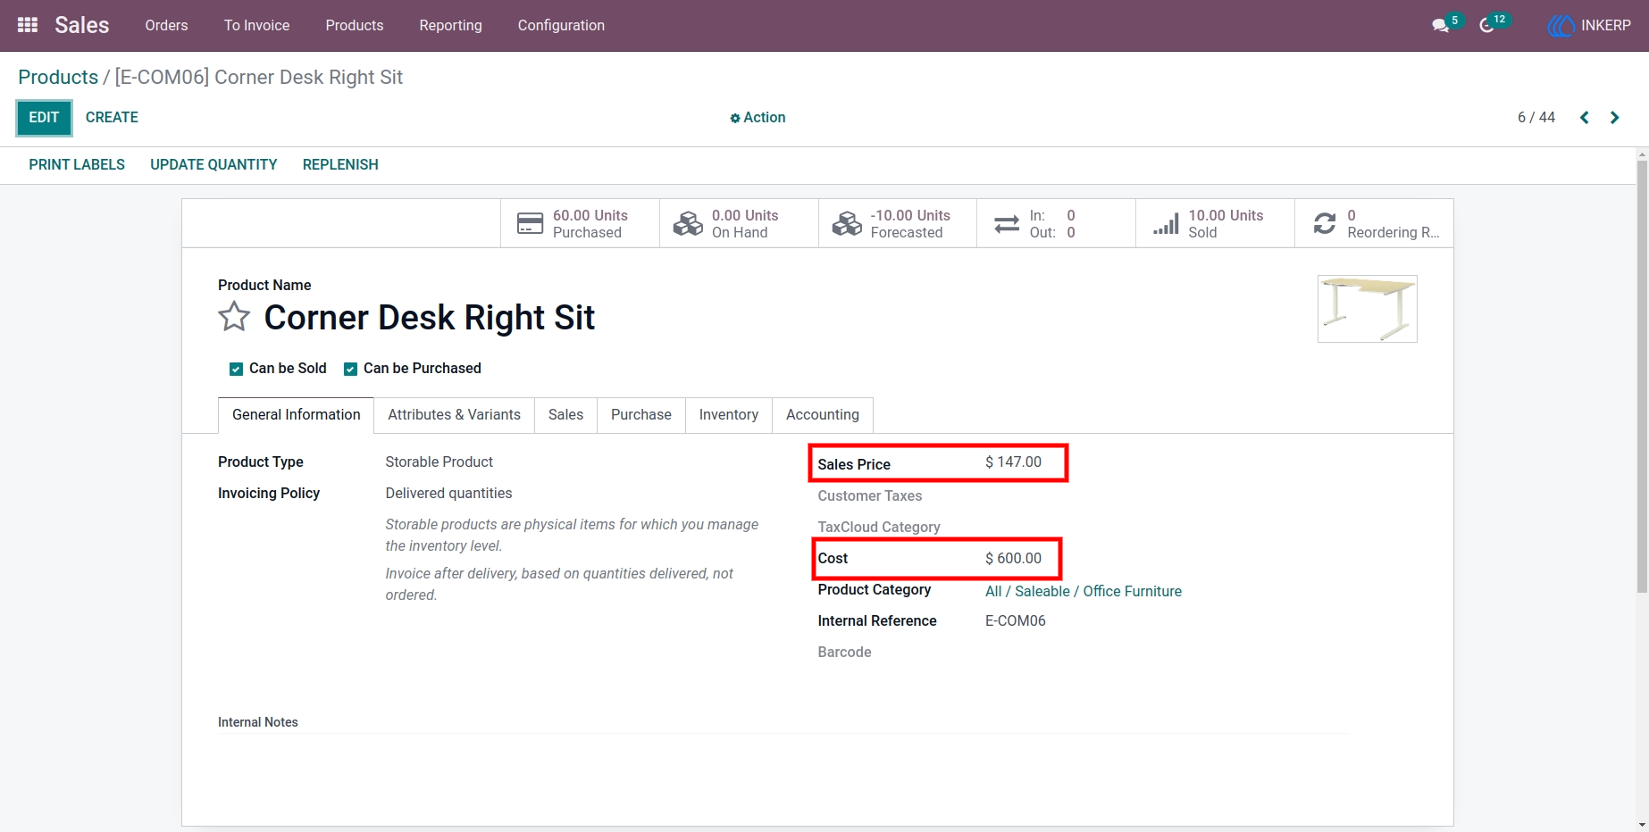Open the Office Furniture category link

coord(1132,591)
